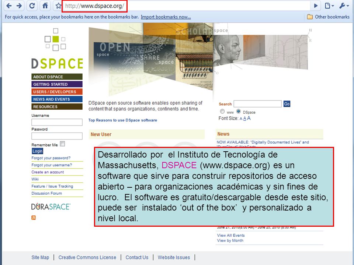
Task: Click the browser Forward arrow
Action: (x=19, y=6)
